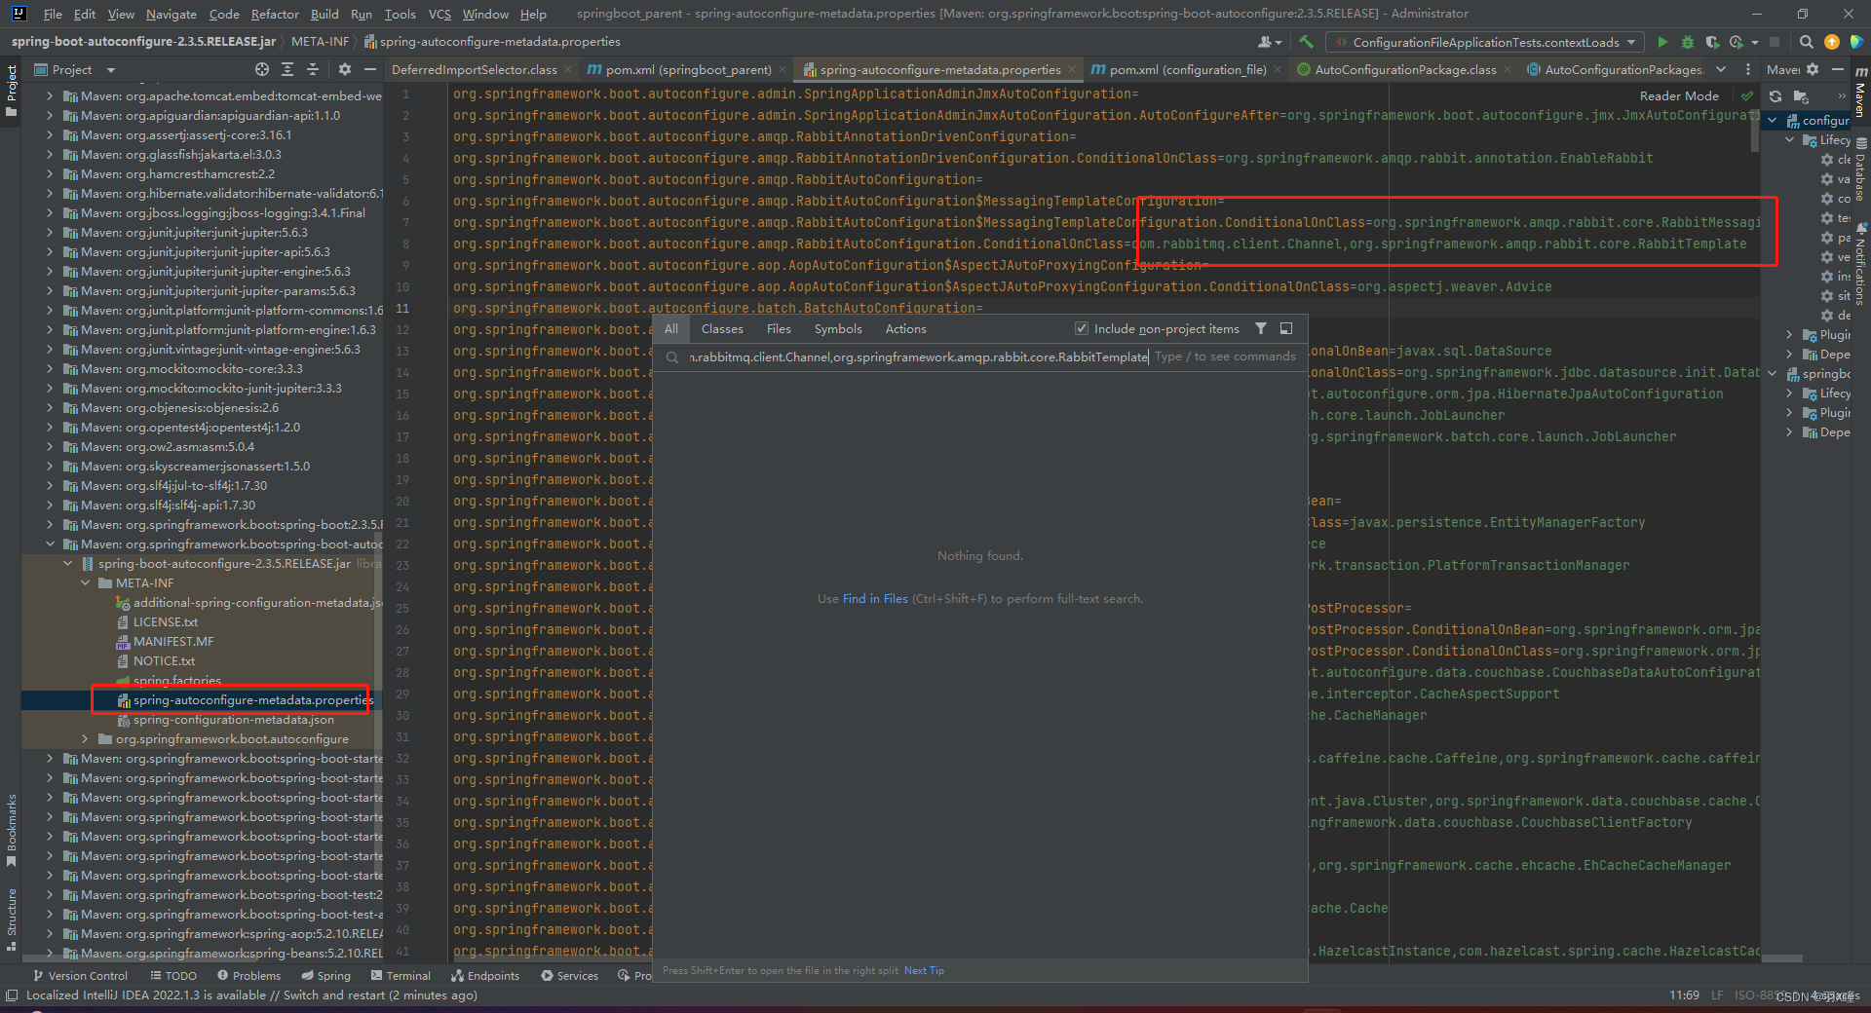Click the Next Tip link
The width and height of the screenshot is (1871, 1013).
click(924, 970)
